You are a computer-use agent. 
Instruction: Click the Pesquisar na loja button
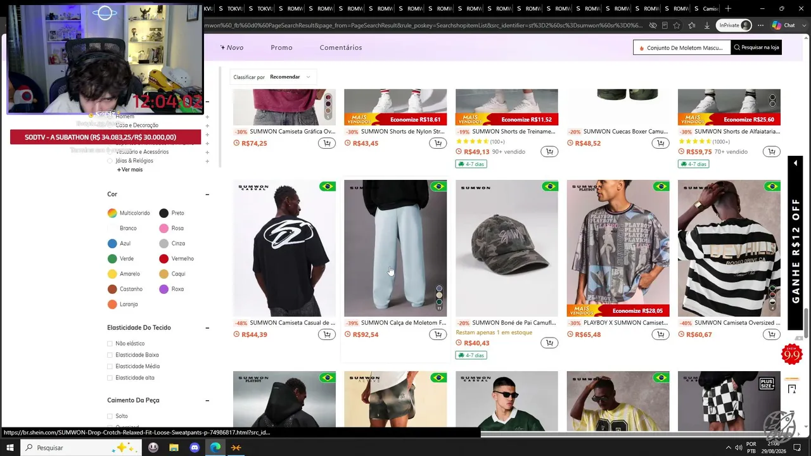pos(756,47)
